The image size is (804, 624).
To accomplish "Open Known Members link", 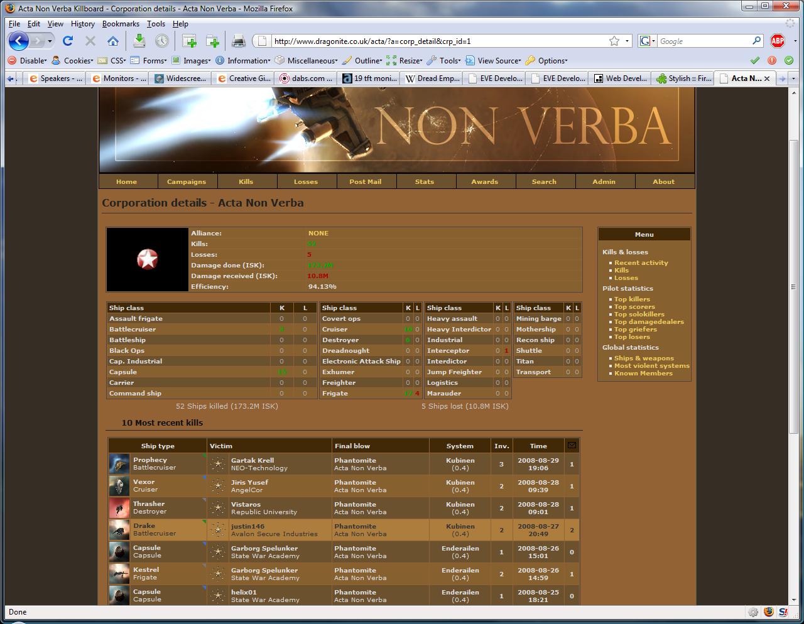I will (643, 374).
